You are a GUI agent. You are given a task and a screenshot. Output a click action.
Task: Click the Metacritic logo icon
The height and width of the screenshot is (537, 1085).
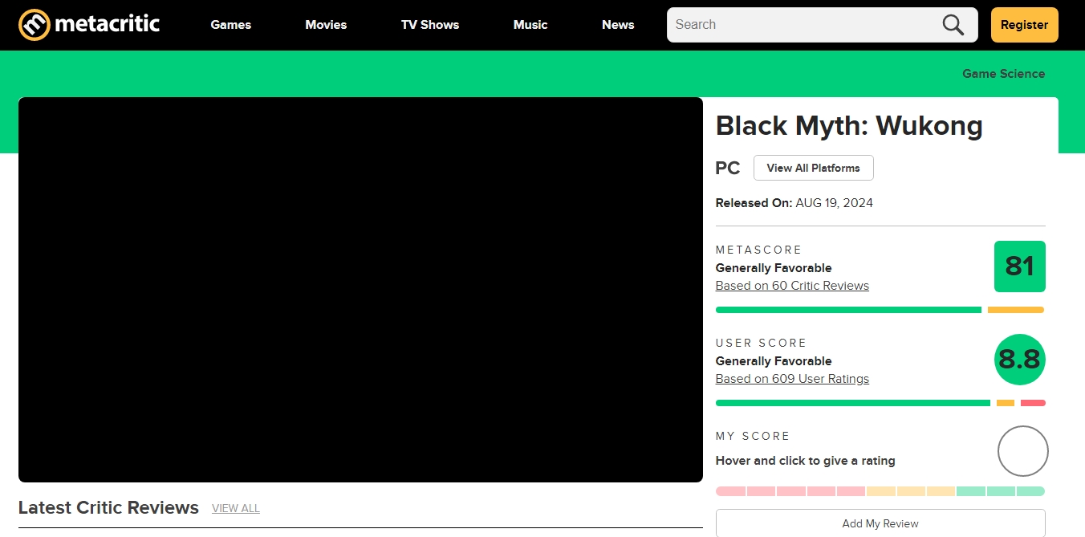click(35, 25)
